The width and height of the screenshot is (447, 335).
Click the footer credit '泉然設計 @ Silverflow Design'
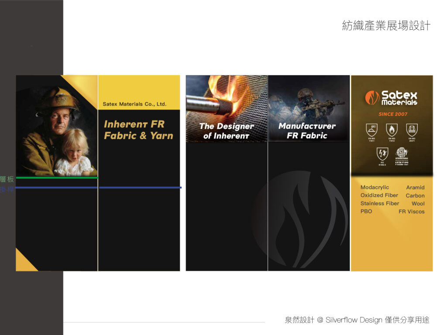(x=333, y=320)
